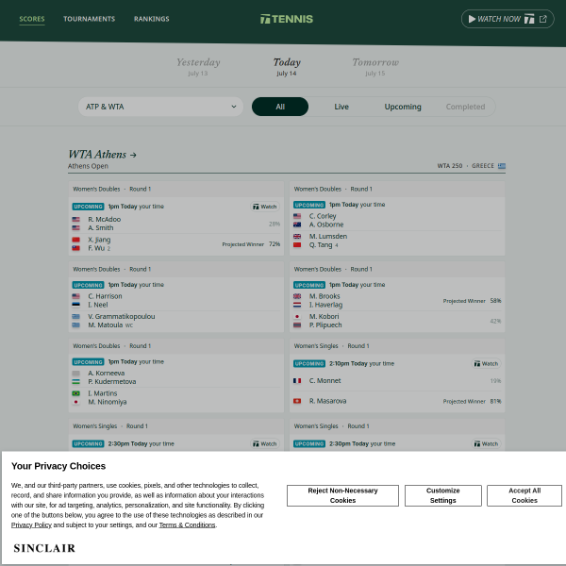Open the Privacy Policy link
566x566 pixels.
point(31,524)
